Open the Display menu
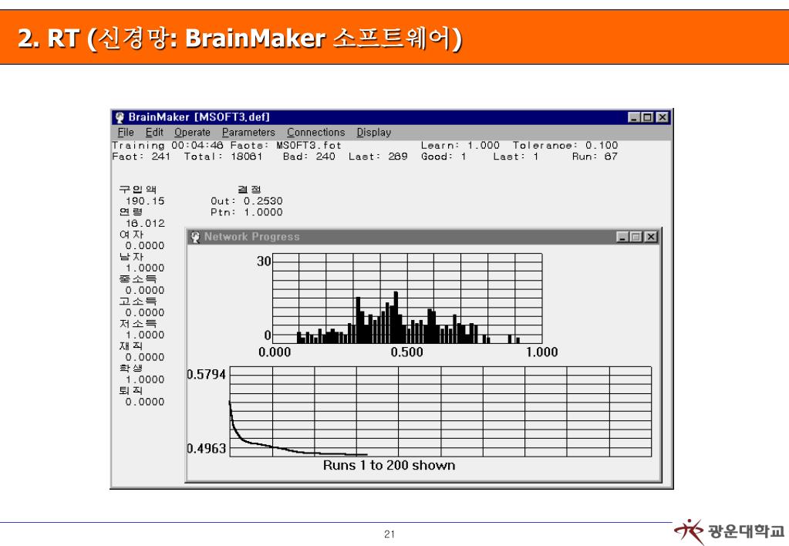 click(374, 133)
